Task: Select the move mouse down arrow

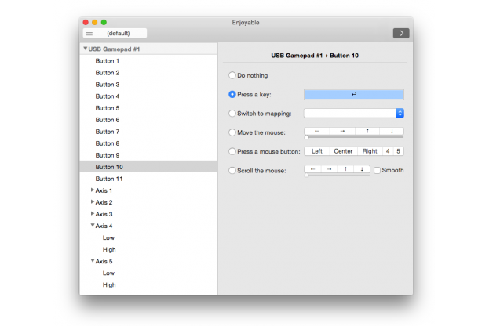Action: pos(392,131)
